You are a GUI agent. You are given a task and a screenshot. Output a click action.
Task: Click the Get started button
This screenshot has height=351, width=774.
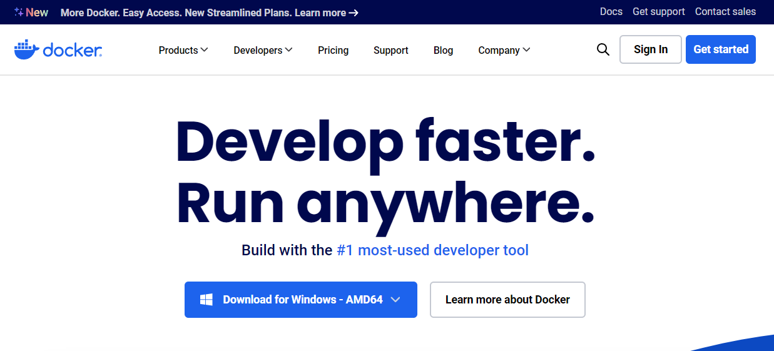[x=721, y=49]
